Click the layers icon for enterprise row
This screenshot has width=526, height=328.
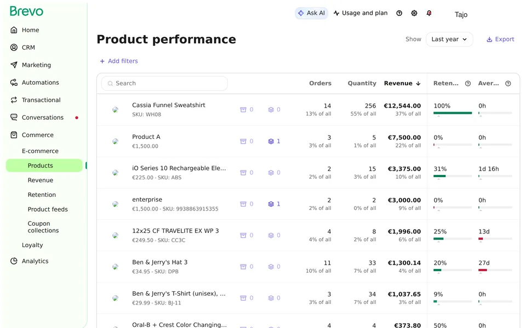(271, 204)
